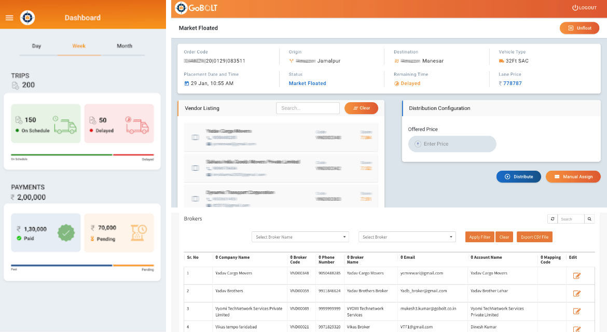Click the GoBOLT logo in the top header
The image size is (607, 332).
tap(196, 8)
